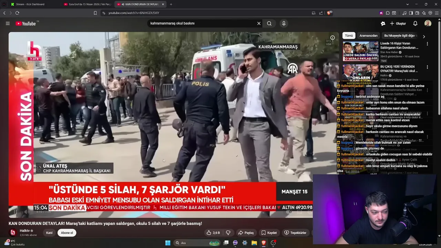Open Oluştur create menu
This screenshot has width=441, height=248.
click(x=398, y=23)
